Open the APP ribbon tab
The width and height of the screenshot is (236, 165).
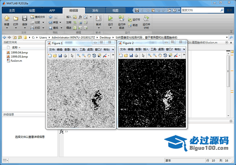[x=52, y=11]
